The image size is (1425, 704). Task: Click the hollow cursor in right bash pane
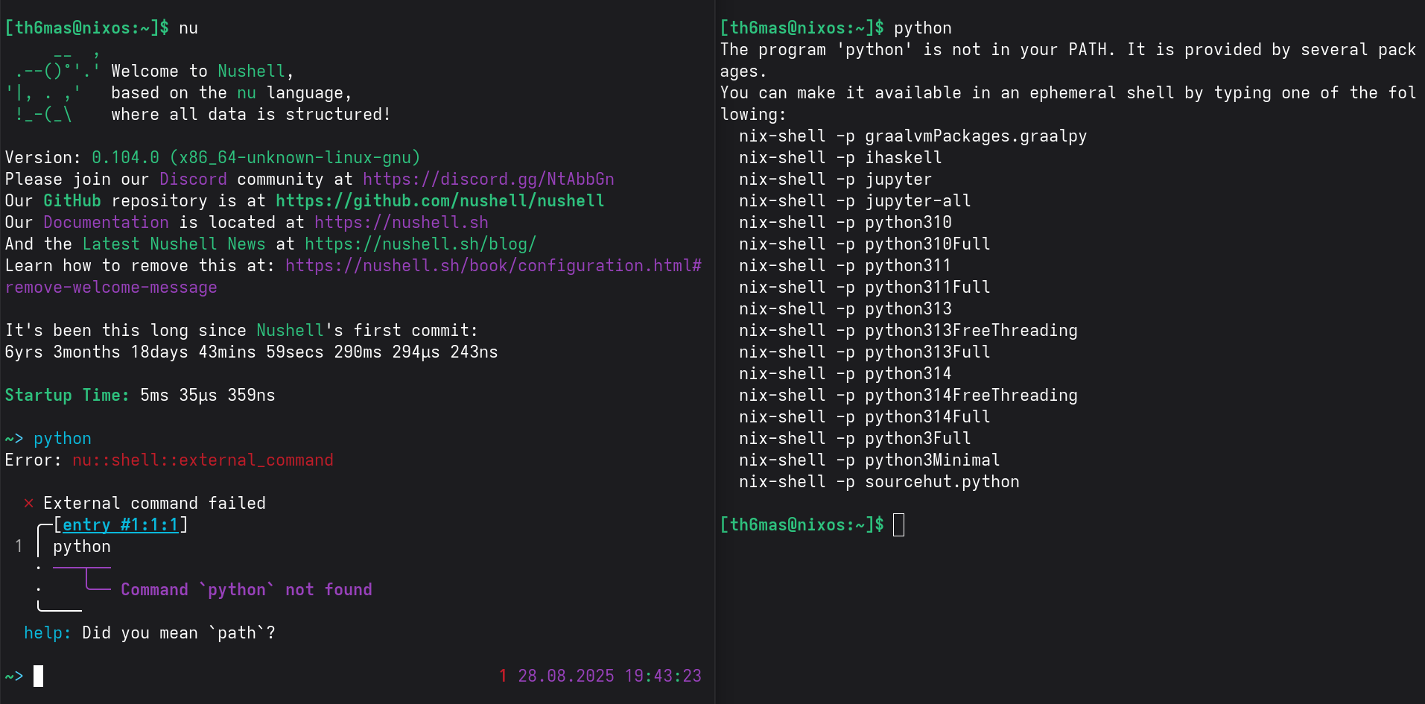[x=898, y=525]
